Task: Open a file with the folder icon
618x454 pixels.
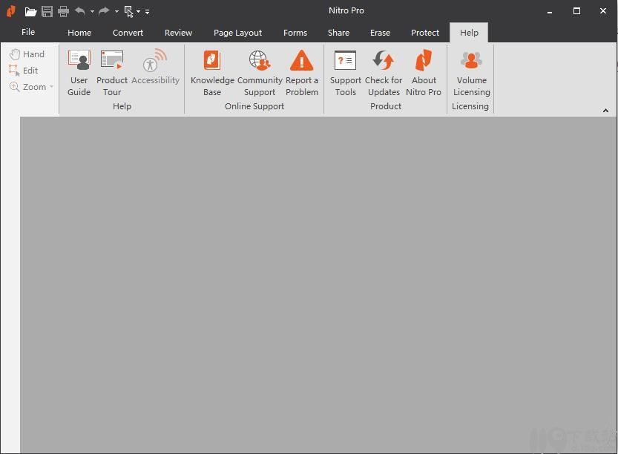Action: point(30,11)
